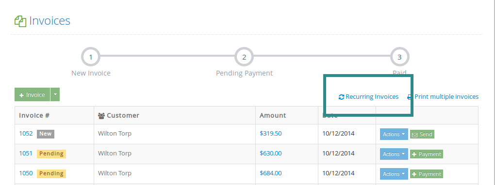Click the $684.00 amount link
Screen dimensions: 495x185
pos(270,173)
